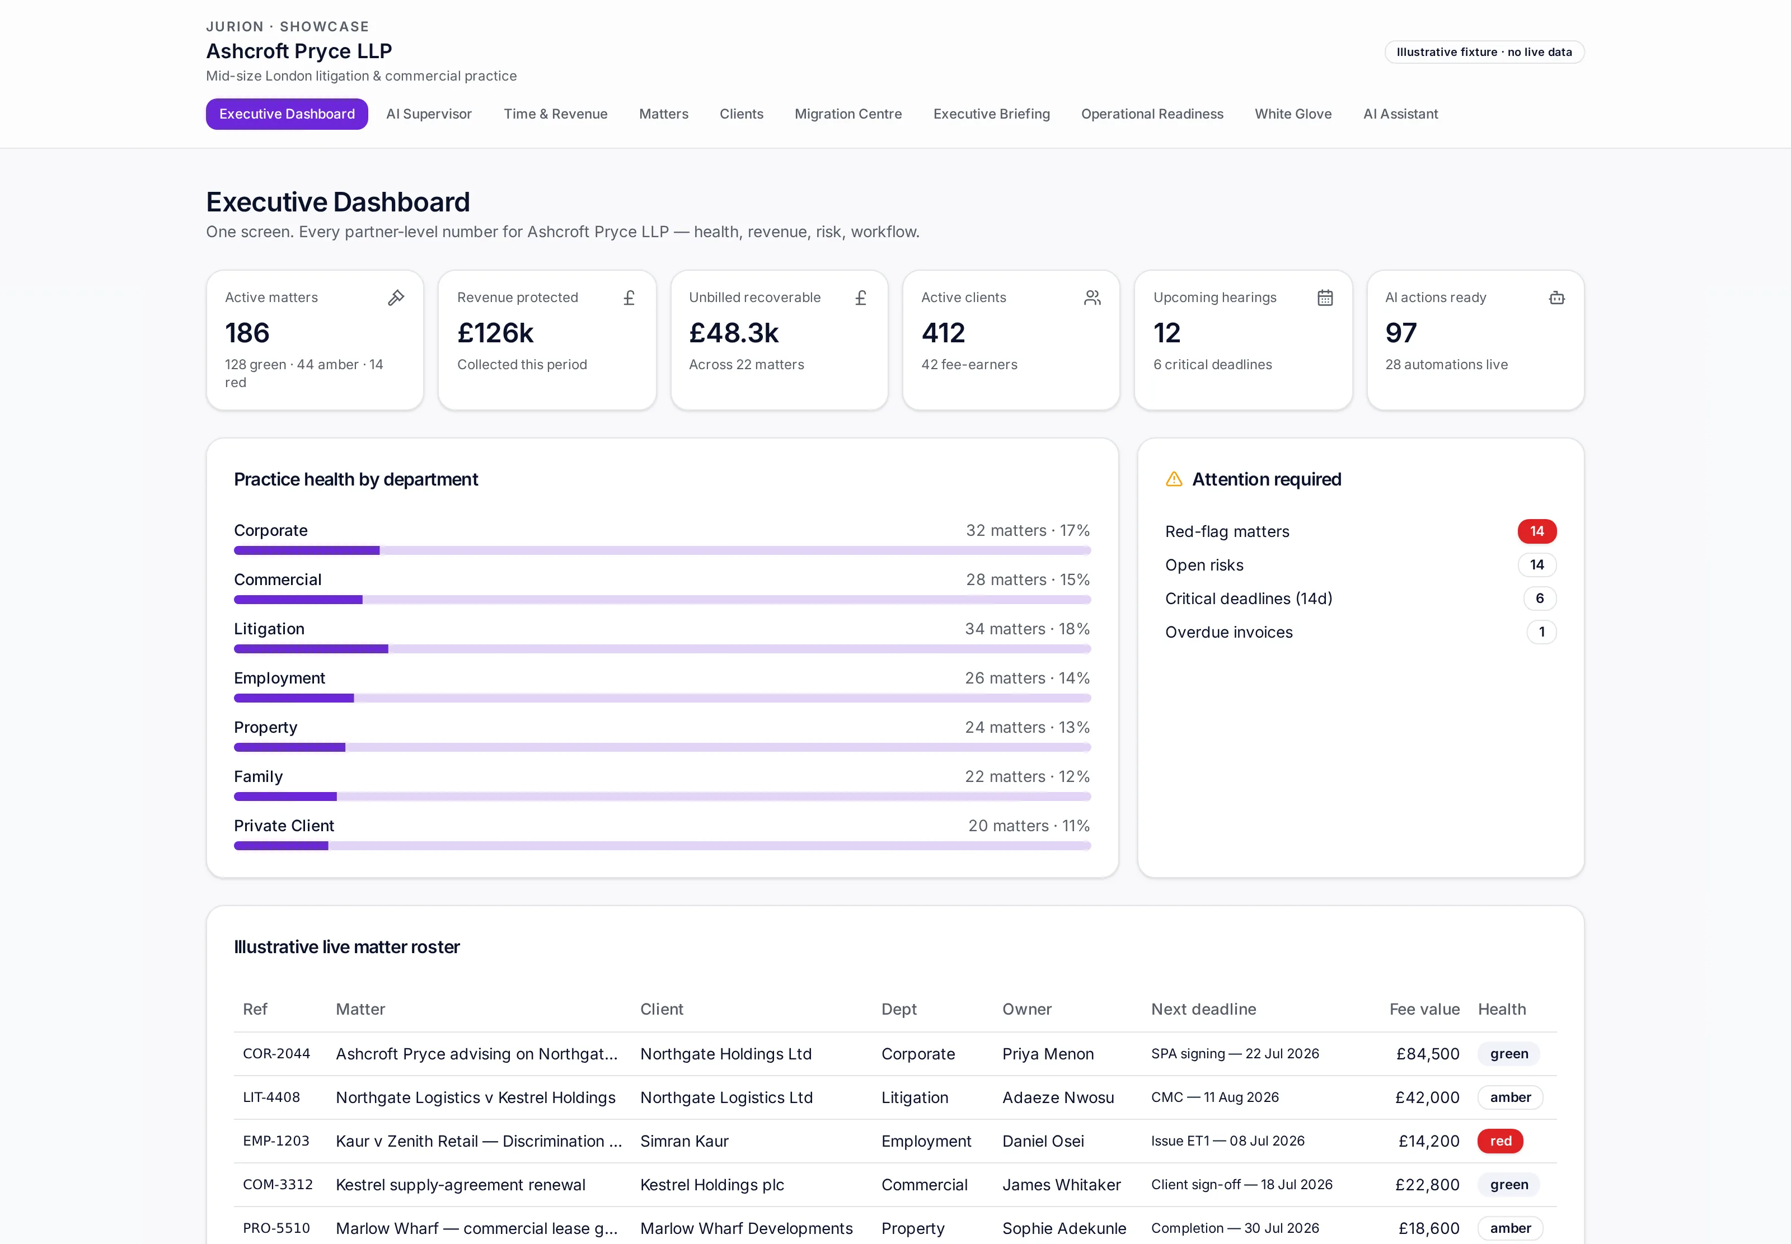Image resolution: width=1791 pixels, height=1244 pixels.
Task: Click the amber health badge for PRO-5510
Action: 1510,1228
